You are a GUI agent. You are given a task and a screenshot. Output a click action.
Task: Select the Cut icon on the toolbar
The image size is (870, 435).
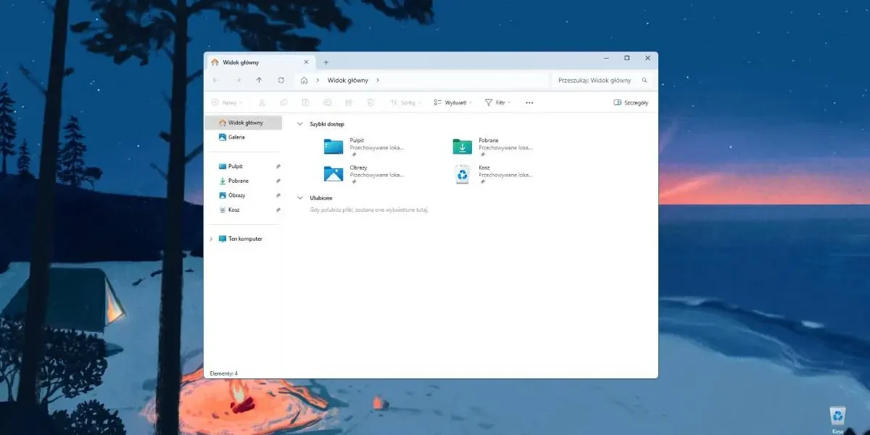262,102
